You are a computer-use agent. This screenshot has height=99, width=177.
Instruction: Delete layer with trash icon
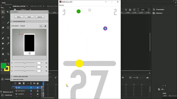tap(24, 83)
